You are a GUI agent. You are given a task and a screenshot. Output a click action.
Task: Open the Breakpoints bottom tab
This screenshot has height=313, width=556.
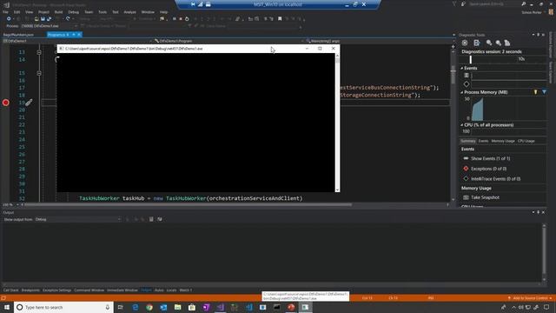pos(30,290)
